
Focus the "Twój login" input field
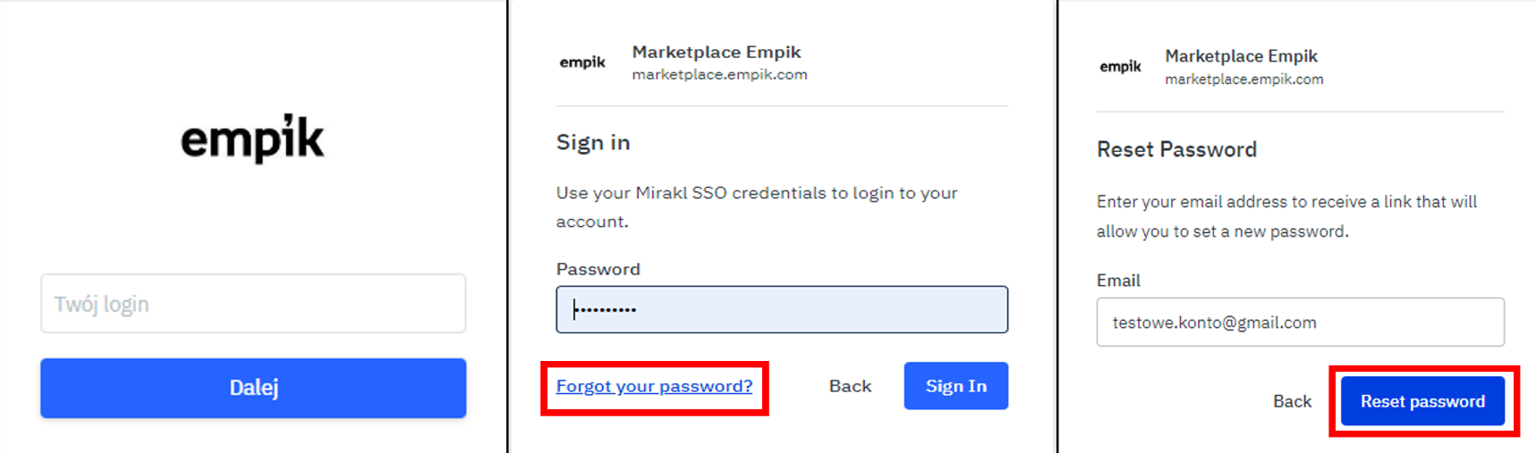click(x=253, y=304)
